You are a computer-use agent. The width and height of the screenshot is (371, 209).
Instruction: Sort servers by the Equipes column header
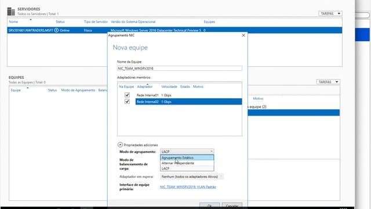pos(209,22)
